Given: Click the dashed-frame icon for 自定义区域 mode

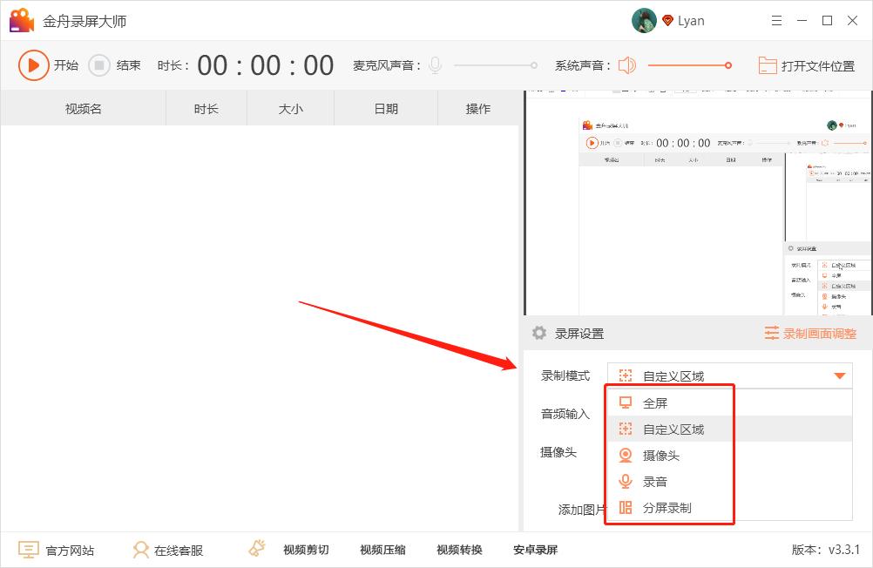Looking at the screenshot, I should (x=626, y=429).
